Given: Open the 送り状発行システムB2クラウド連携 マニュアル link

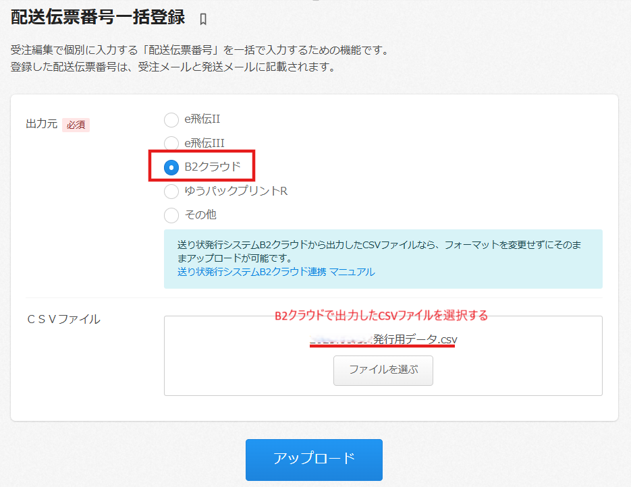Looking at the screenshot, I should (275, 272).
